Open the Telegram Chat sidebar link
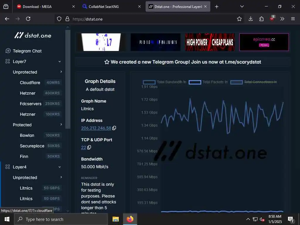Image resolution: width=300 pixels, height=225 pixels. coord(27,51)
